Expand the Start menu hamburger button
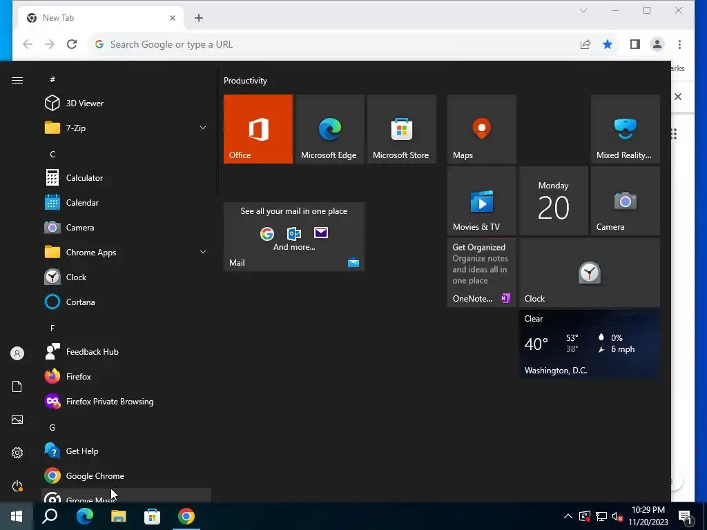Screen dimensions: 707x530 pos(17,80)
